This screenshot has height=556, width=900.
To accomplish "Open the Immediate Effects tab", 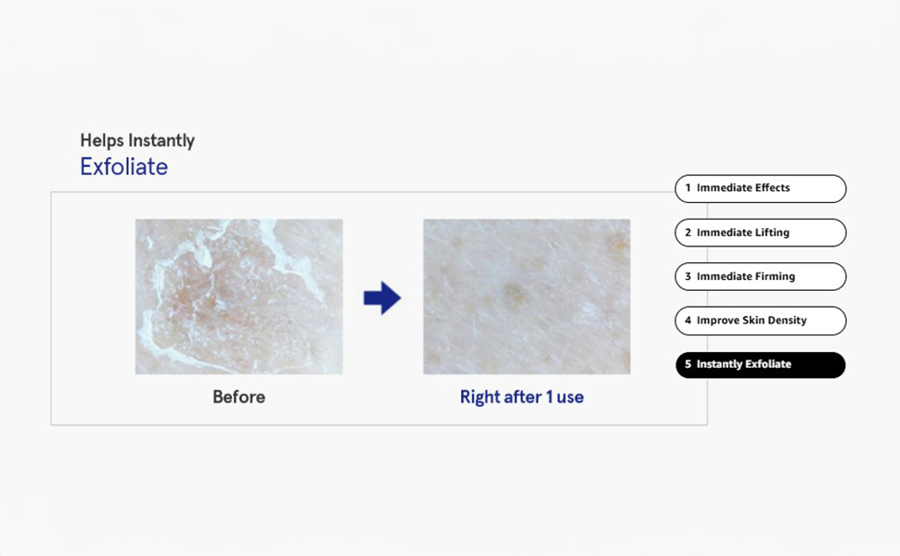I will coord(760,188).
